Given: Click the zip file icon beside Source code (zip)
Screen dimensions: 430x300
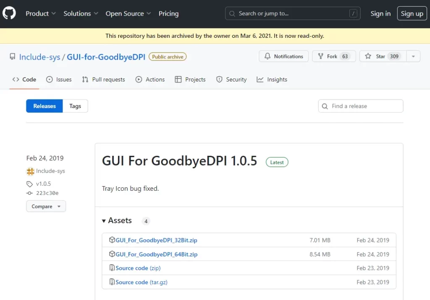Looking at the screenshot, I should point(112,268).
